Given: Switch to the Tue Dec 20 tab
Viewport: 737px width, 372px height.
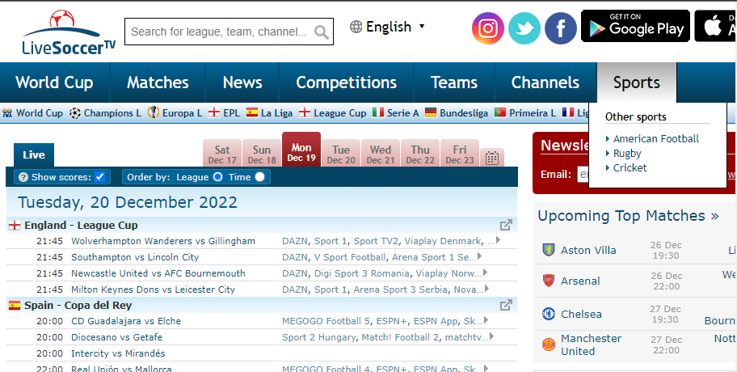Looking at the screenshot, I should [341, 154].
